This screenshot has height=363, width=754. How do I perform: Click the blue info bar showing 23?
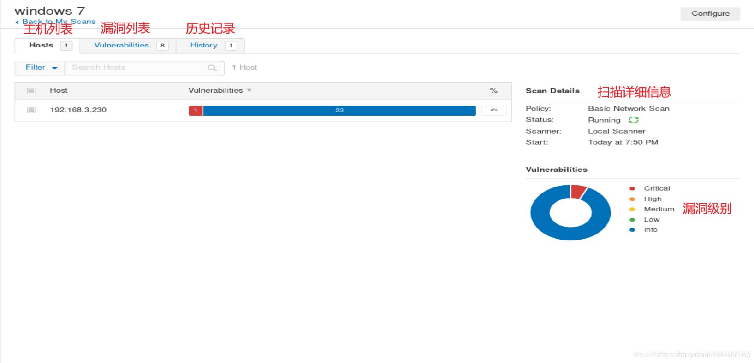(x=339, y=111)
